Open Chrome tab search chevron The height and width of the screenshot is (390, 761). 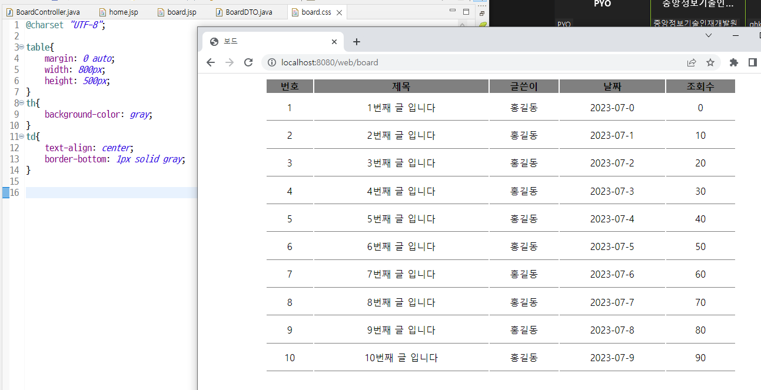[x=709, y=35]
